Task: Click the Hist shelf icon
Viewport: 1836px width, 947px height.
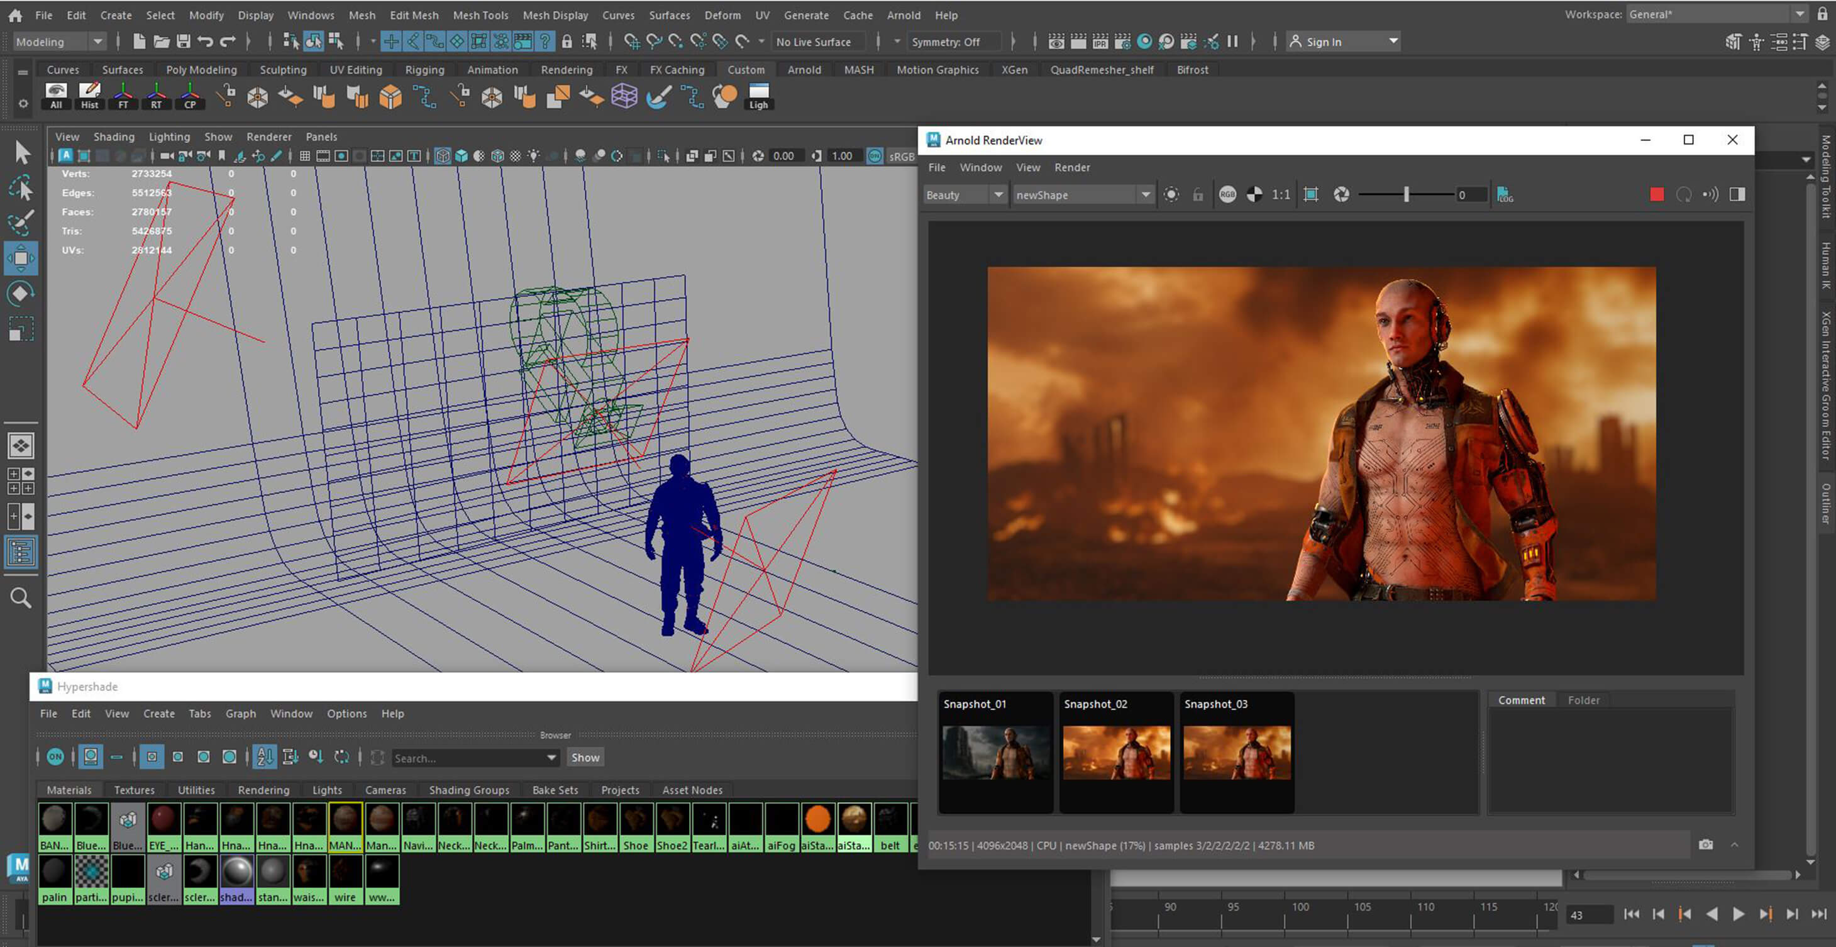Action: coord(90,96)
